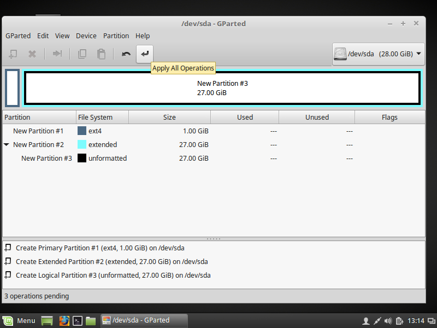Open the file manager folder icon
437x328 pixels.
tap(91, 321)
